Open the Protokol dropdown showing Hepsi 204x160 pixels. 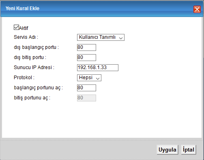[x=89, y=78]
